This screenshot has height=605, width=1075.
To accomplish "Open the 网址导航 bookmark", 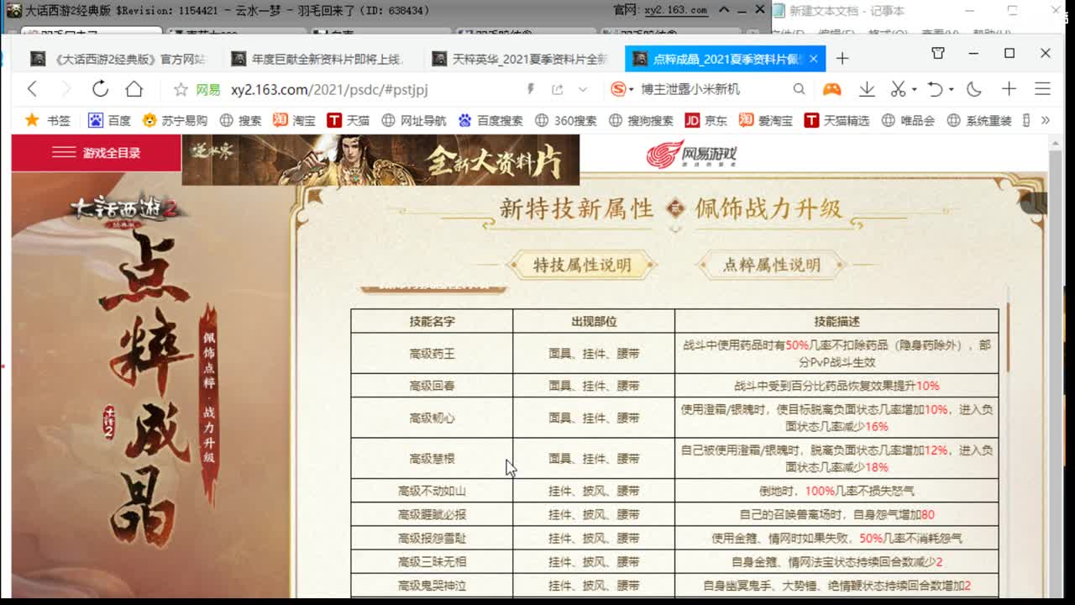I will coord(414,120).
